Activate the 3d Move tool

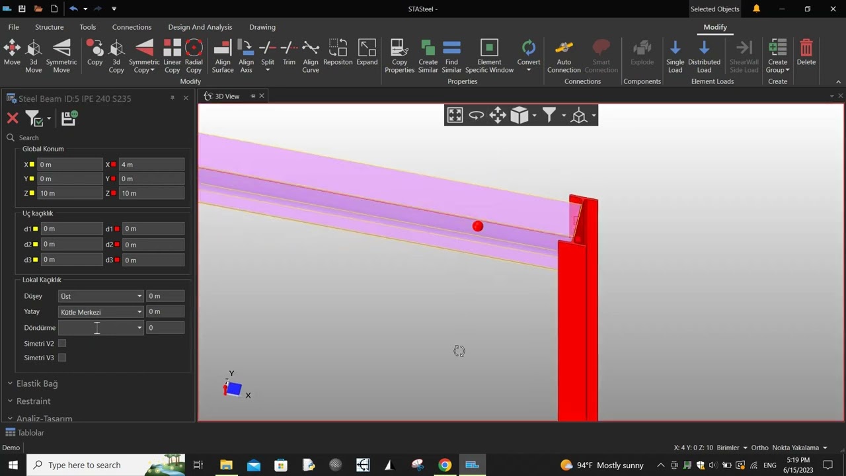[34, 56]
